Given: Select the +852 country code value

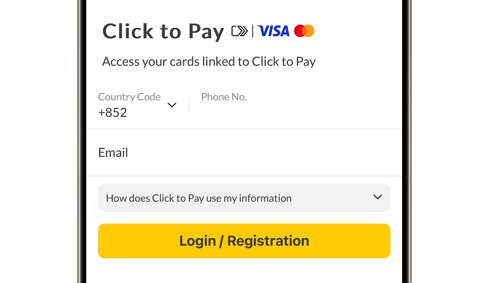Looking at the screenshot, I should [x=112, y=112].
